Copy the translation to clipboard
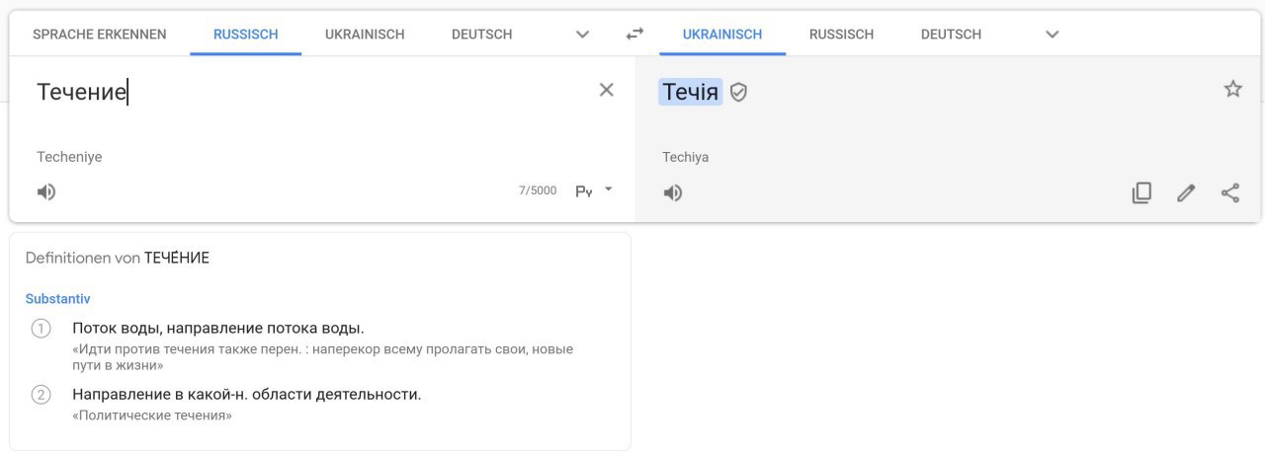This screenshot has height=453, width=1265. pos(1141,192)
